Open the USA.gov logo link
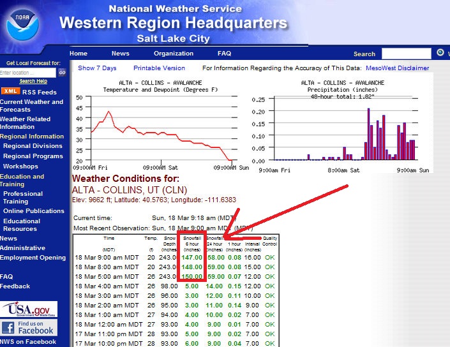Image resolution: width=450 pixels, height=347 pixels. (29, 309)
